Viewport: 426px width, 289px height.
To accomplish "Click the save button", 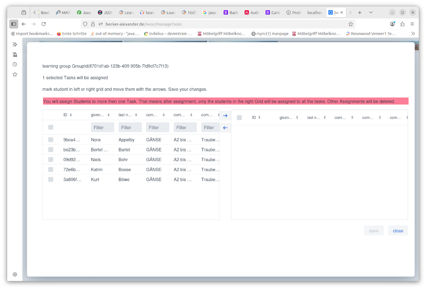I will (x=374, y=230).
